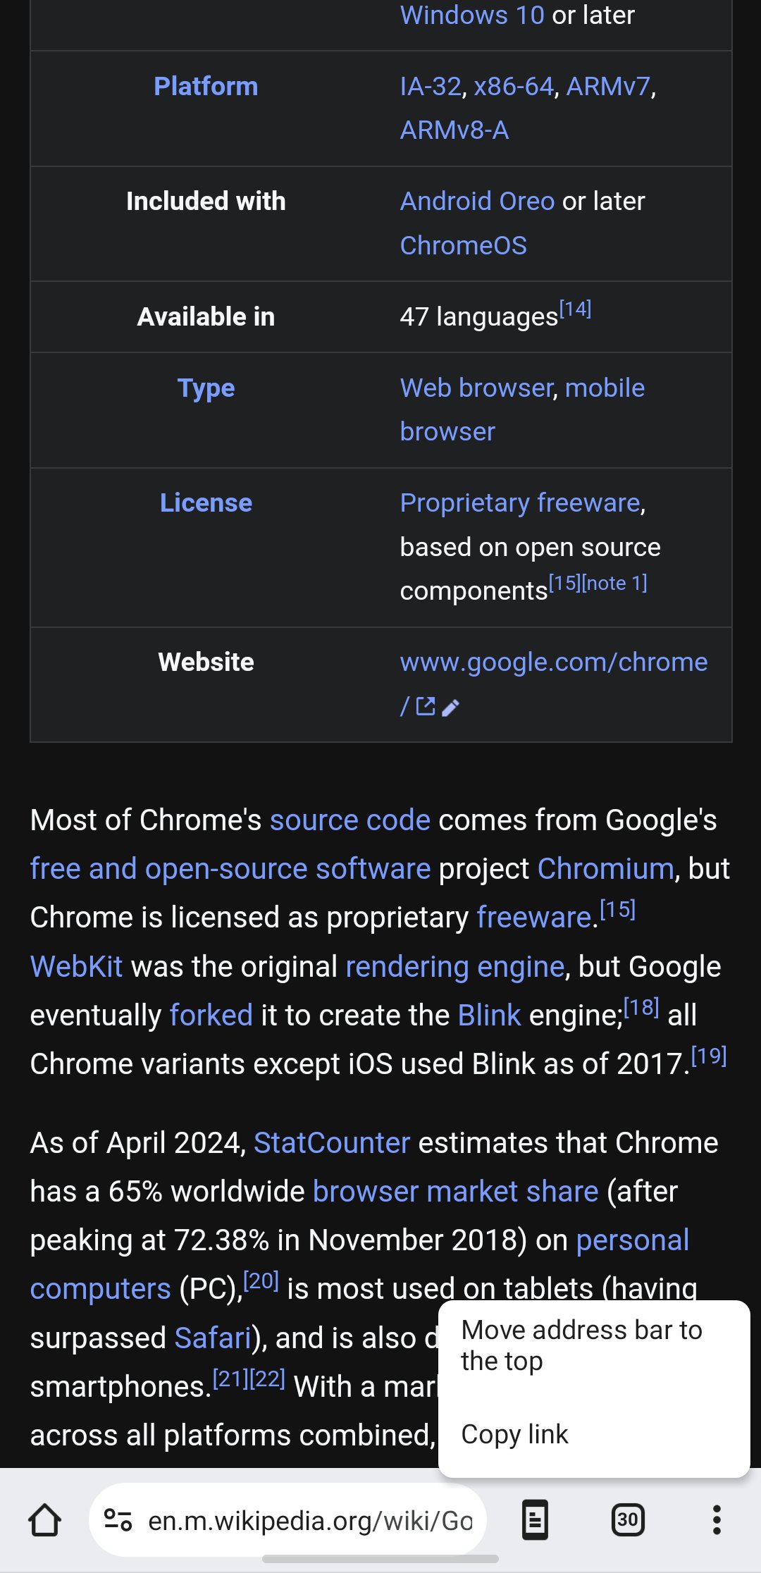This screenshot has height=1573, width=761.
Task: Open the WebKit link
Action: point(76,966)
